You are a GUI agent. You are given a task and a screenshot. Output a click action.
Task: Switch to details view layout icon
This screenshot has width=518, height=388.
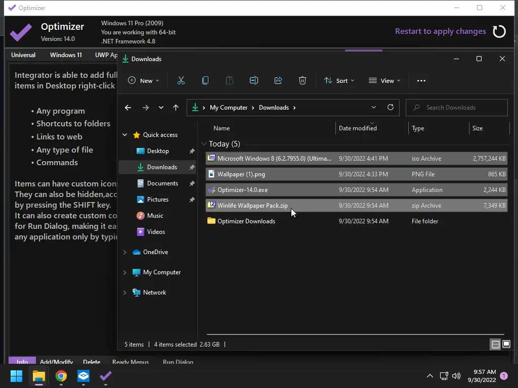(x=496, y=345)
